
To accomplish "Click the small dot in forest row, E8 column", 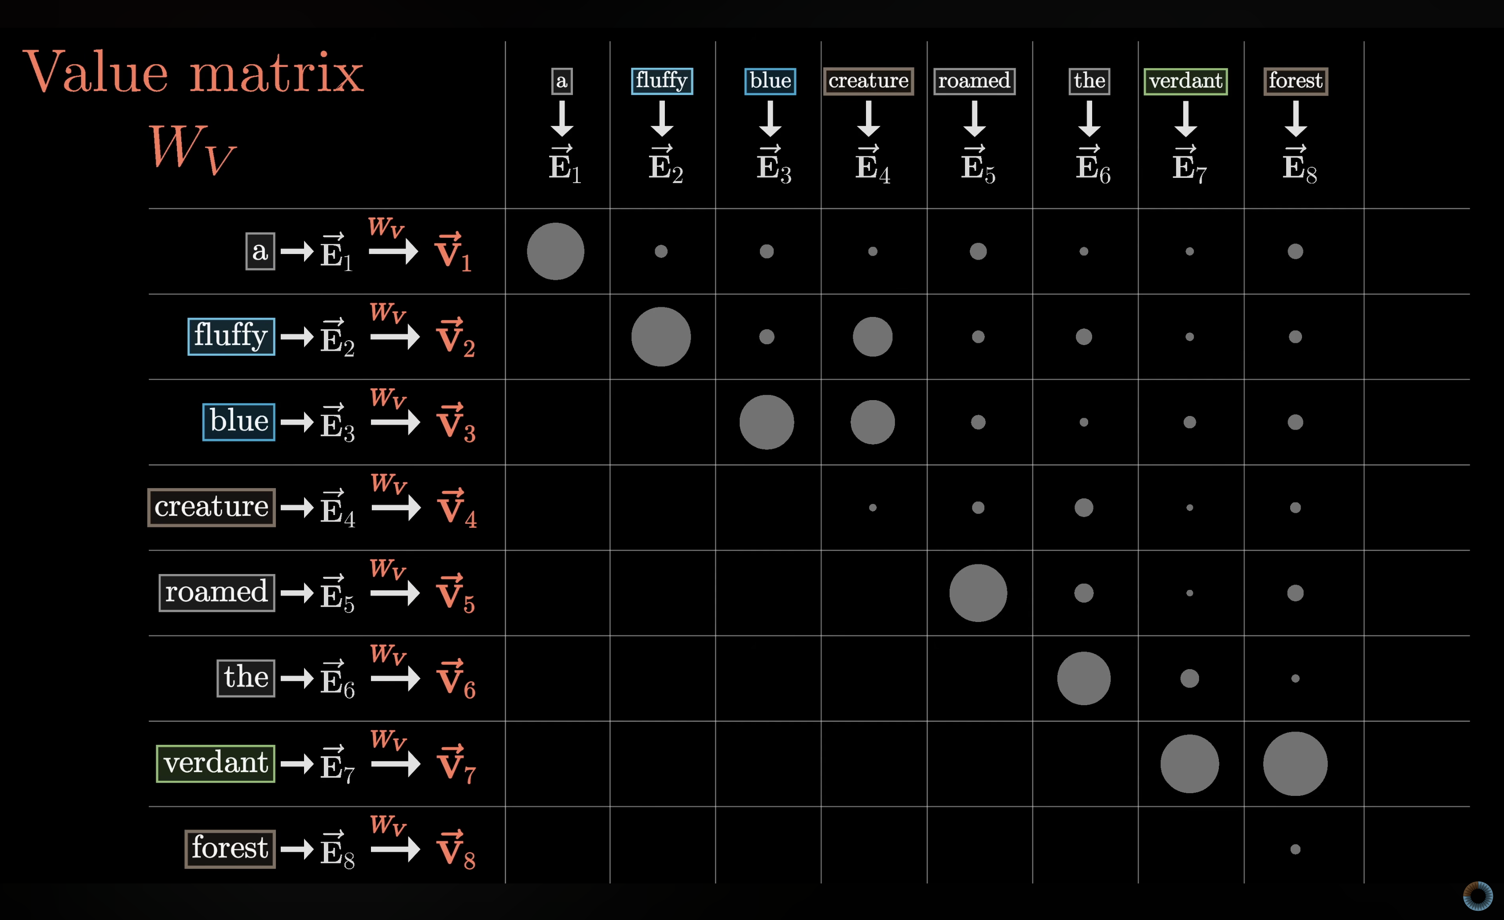I will tap(1295, 849).
